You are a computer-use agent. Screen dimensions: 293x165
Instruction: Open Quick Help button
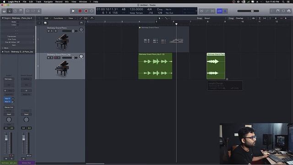(x=15, y=11)
